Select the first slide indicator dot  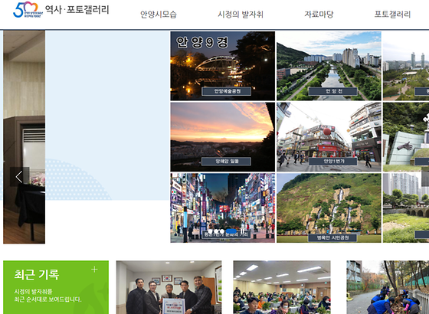[x=211, y=231]
